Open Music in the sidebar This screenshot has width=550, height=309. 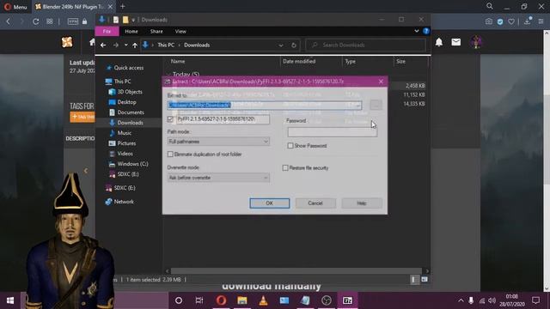[x=124, y=133]
